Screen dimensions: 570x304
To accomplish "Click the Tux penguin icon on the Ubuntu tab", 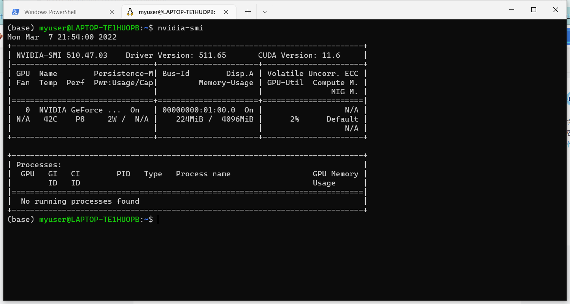I will (x=130, y=12).
